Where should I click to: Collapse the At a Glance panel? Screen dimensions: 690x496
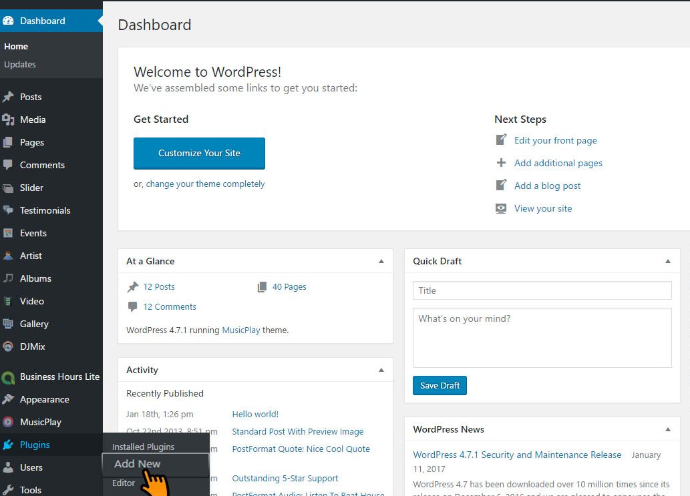pyautogui.click(x=381, y=261)
